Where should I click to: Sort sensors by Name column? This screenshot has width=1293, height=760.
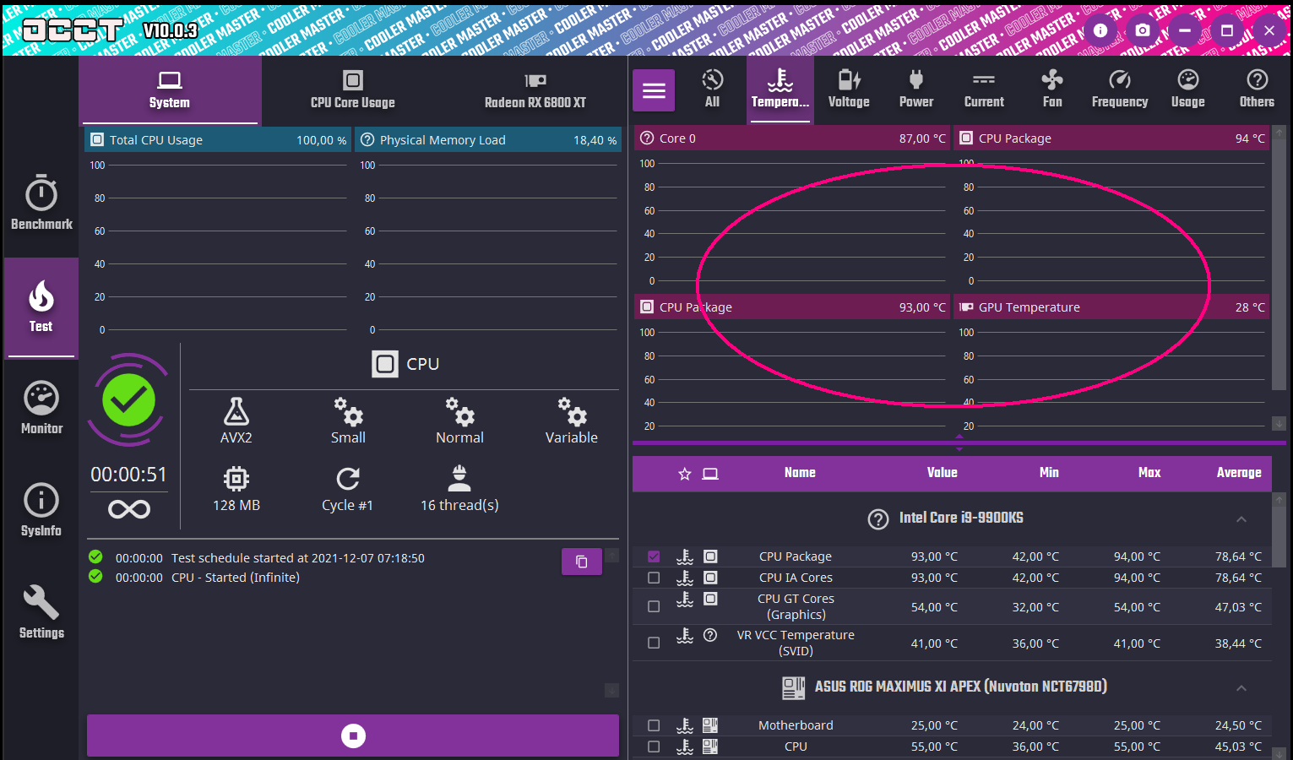pos(800,473)
